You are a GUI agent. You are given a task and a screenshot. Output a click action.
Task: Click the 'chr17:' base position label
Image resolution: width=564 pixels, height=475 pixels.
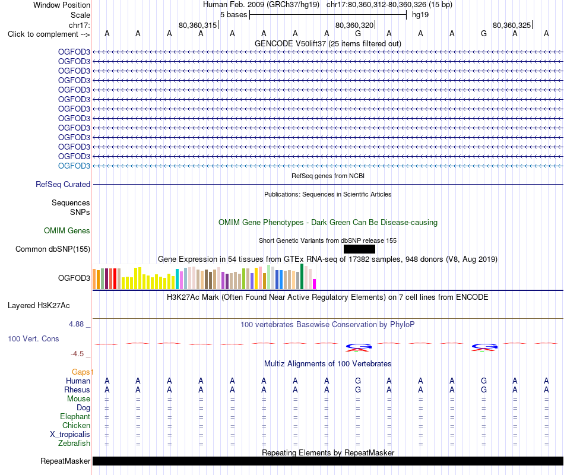click(x=80, y=25)
